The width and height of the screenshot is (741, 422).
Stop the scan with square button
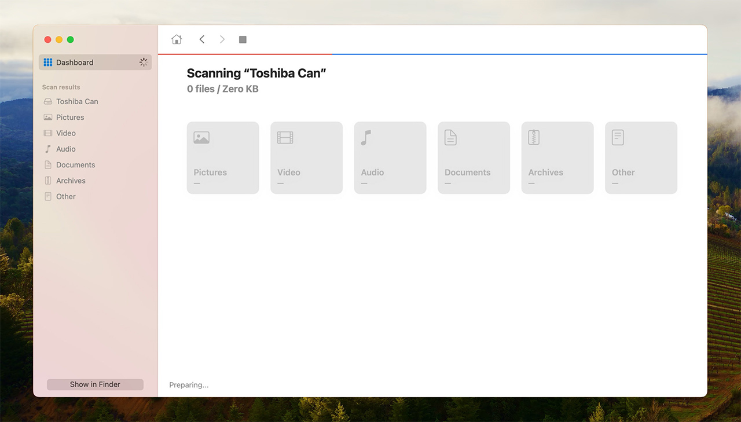(243, 39)
